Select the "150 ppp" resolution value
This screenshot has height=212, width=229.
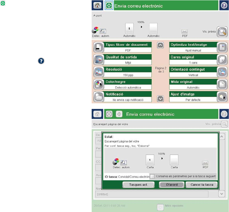[x=128, y=75]
